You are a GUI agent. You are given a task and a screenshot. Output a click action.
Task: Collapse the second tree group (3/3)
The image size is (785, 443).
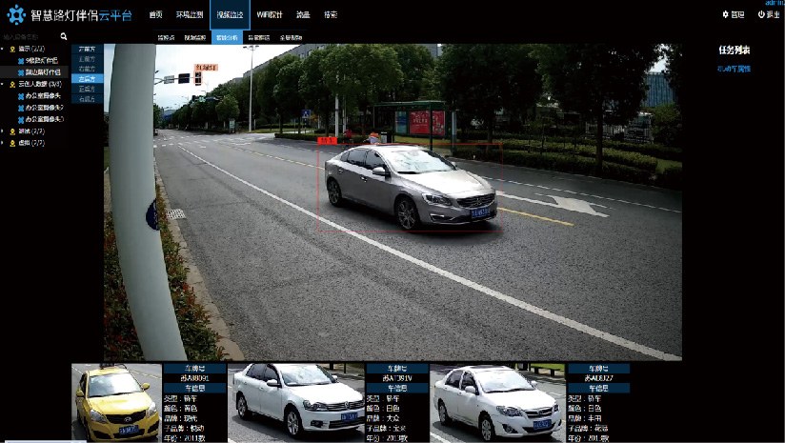click(x=5, y=84)
